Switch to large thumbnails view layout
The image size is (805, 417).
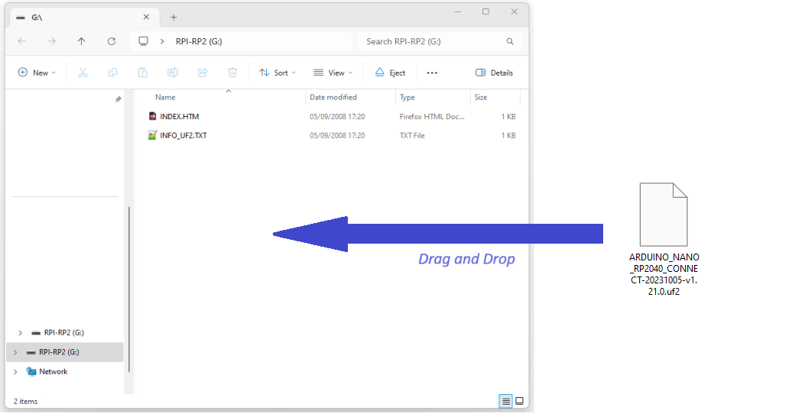click(x=519, y=401)
